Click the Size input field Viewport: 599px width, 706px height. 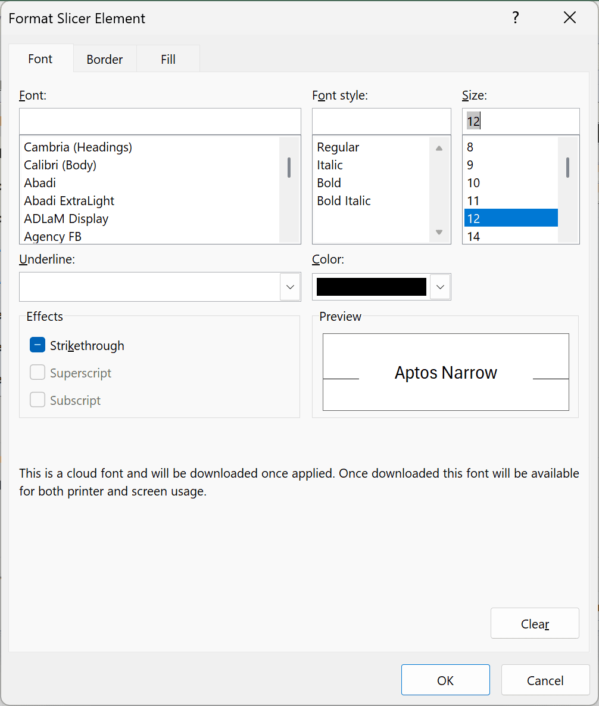tap(521, 121)
